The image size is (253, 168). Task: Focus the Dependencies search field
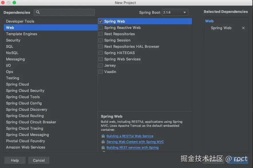click(64, 12)
